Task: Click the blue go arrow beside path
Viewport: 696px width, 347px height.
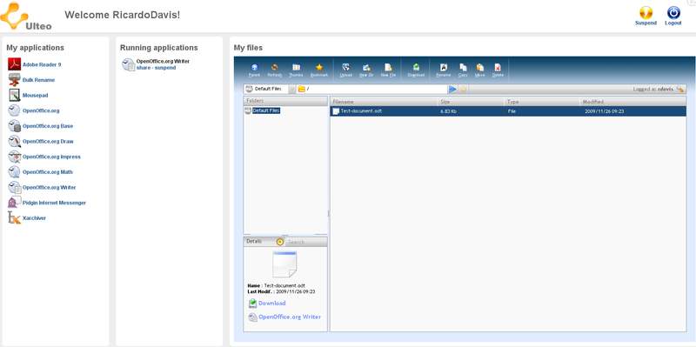Action: 452,90
